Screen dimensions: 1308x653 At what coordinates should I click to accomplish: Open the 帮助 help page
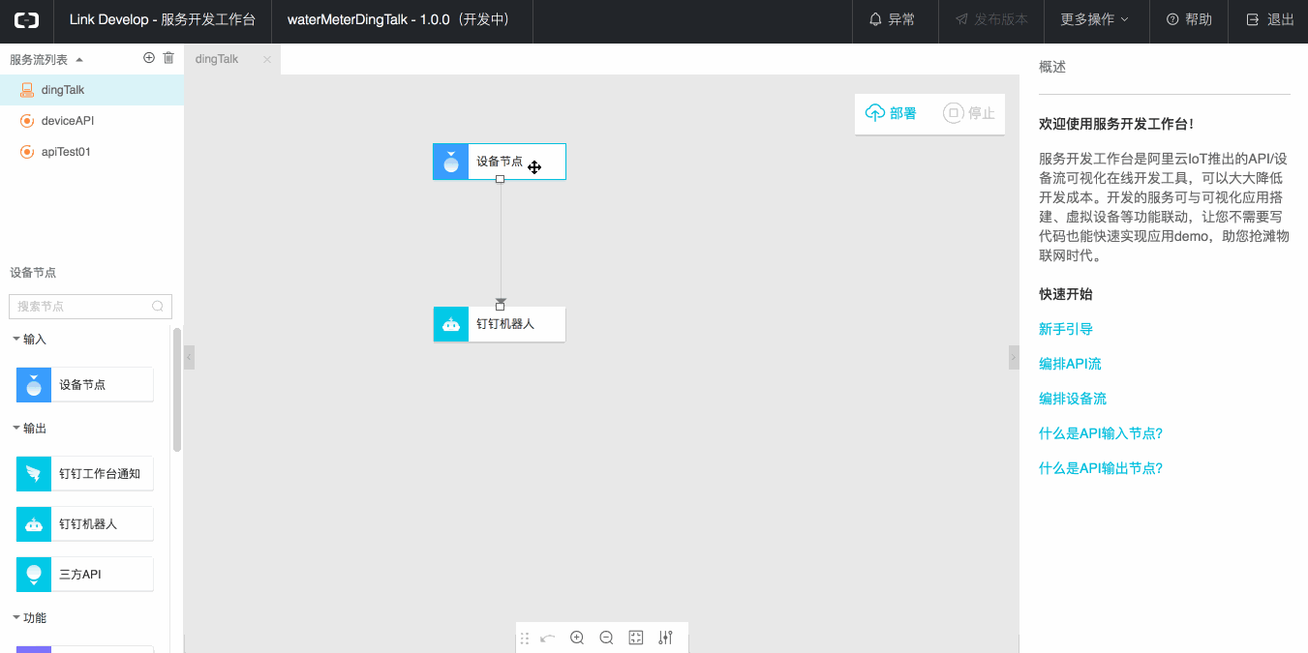tap(1189, 19)
